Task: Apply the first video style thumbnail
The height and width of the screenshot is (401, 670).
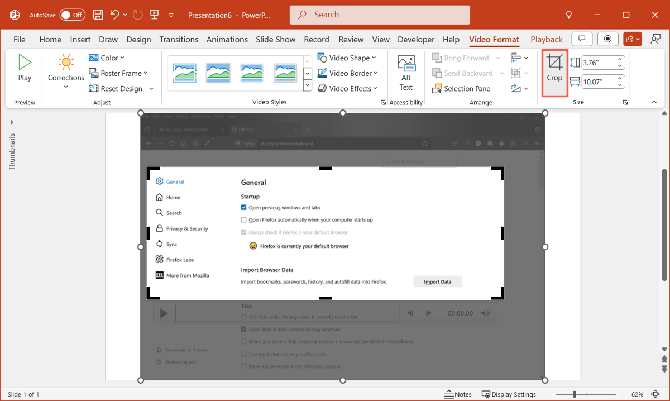Action: tap(184, 73)
